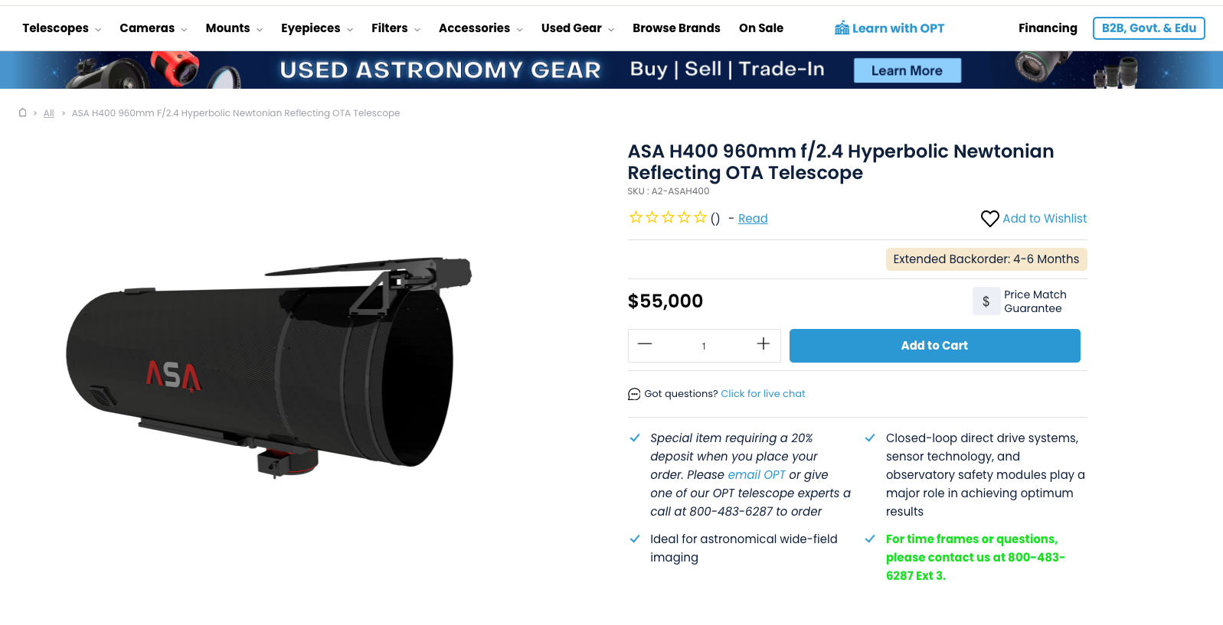1223x625 pixels.
Task: Click the live chat bubble icon
Action: [x=634, y=394]
